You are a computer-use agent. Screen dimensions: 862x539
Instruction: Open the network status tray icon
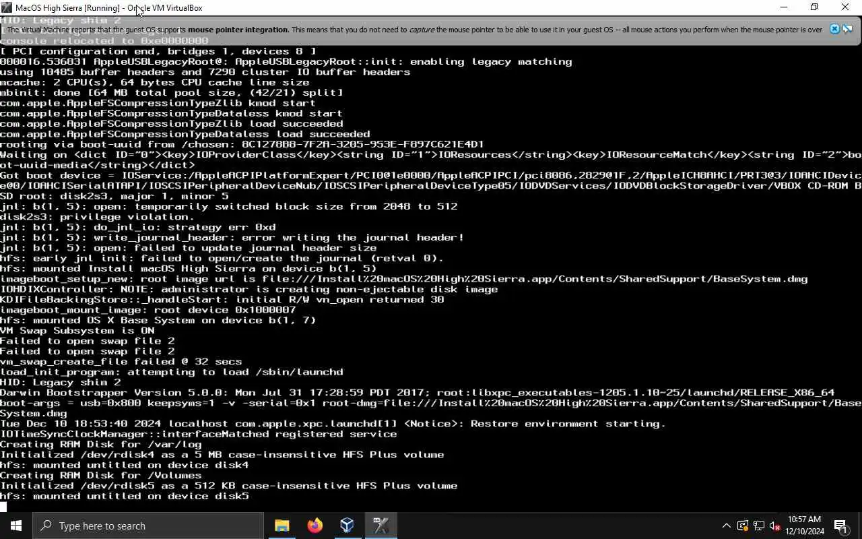[759, 526]
